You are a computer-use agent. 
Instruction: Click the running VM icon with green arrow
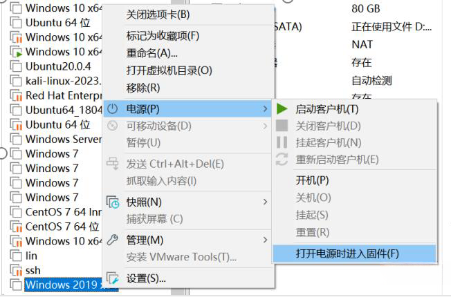(16, 52)
